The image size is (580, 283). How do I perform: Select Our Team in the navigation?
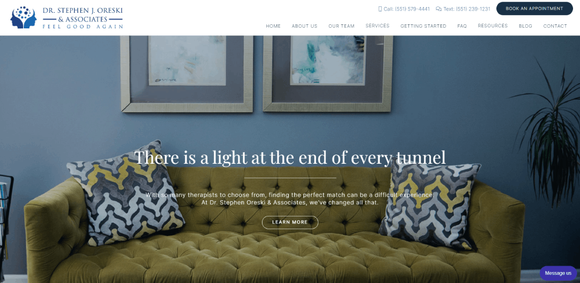pyautogui.click(x=342, y=26)
